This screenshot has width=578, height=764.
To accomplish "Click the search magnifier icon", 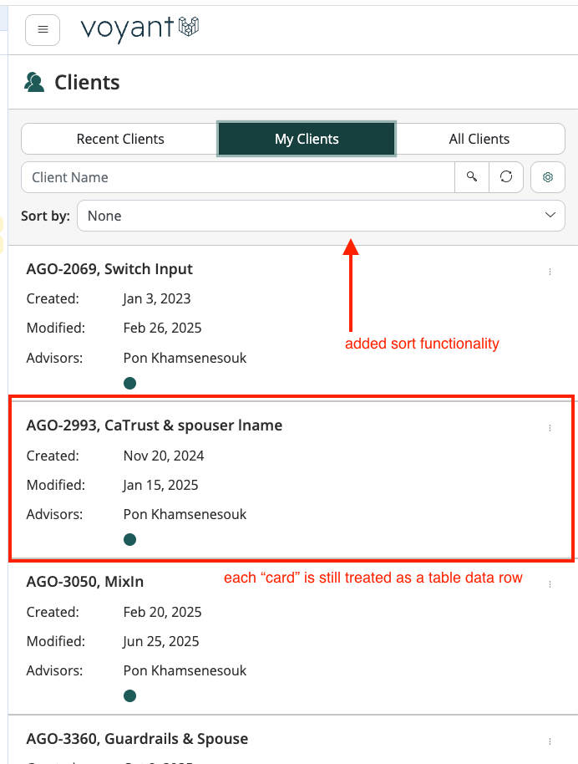I will (x=471, y=177).
